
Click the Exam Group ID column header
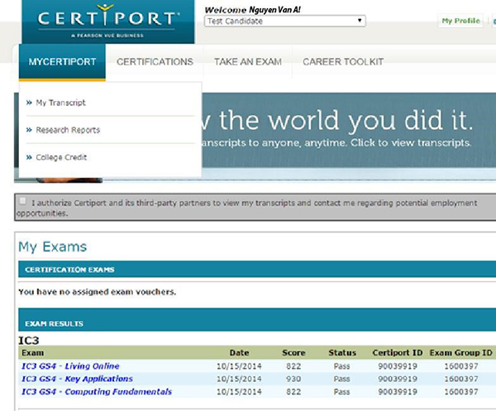coord(461,352)
